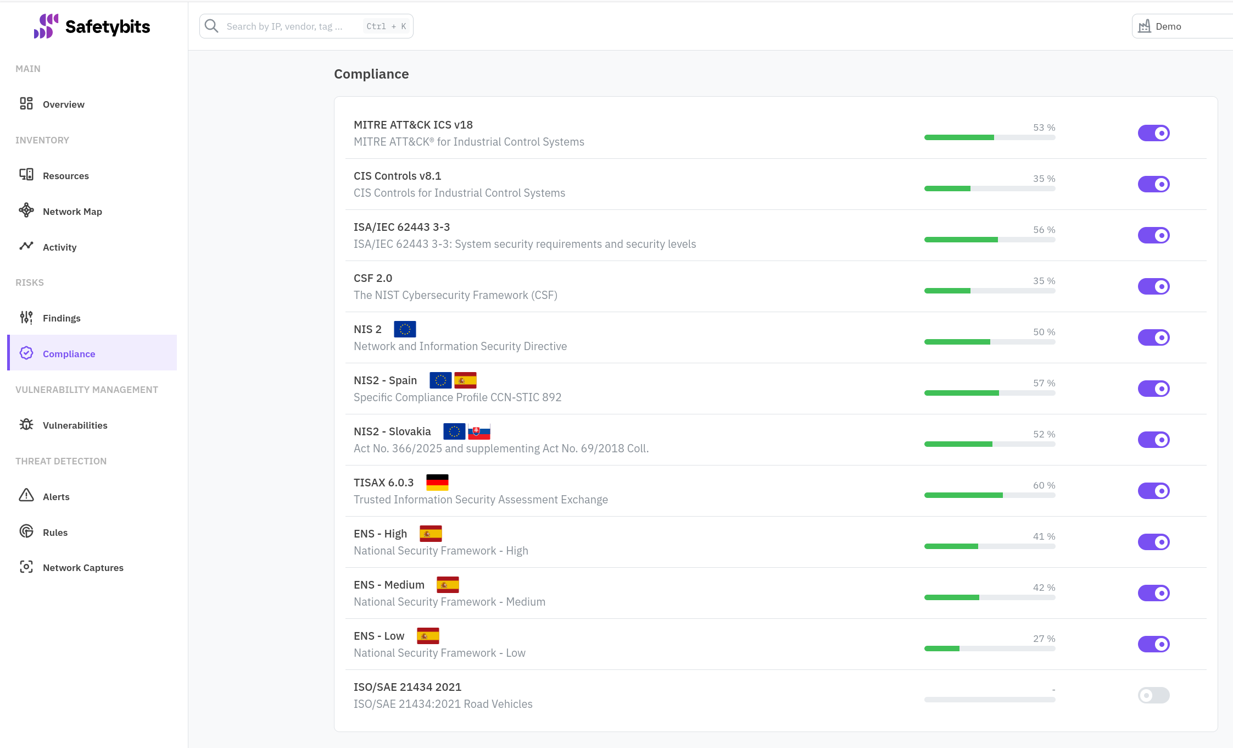1233x748 pixels.
Task: Click the Findings sliders icon
Action: [x=26, y=318]
